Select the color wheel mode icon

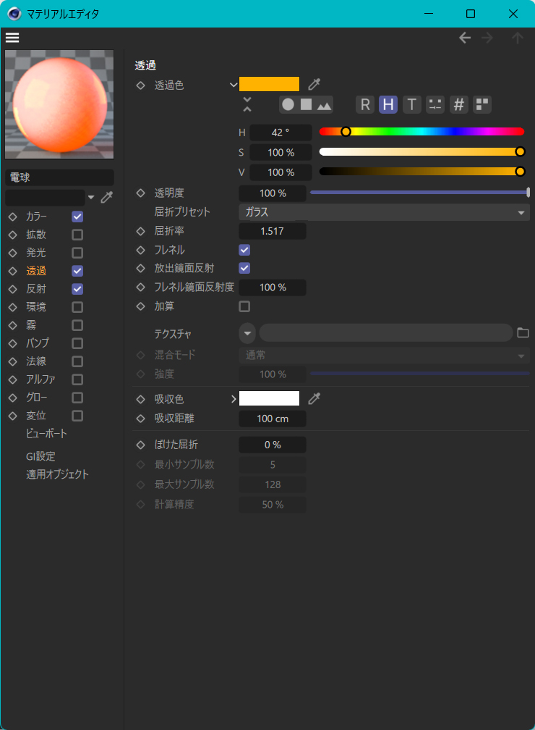[x=288, y=104]
